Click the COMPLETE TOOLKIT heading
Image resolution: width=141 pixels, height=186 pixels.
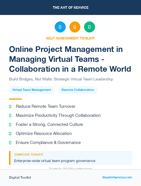tap(28, 155)
